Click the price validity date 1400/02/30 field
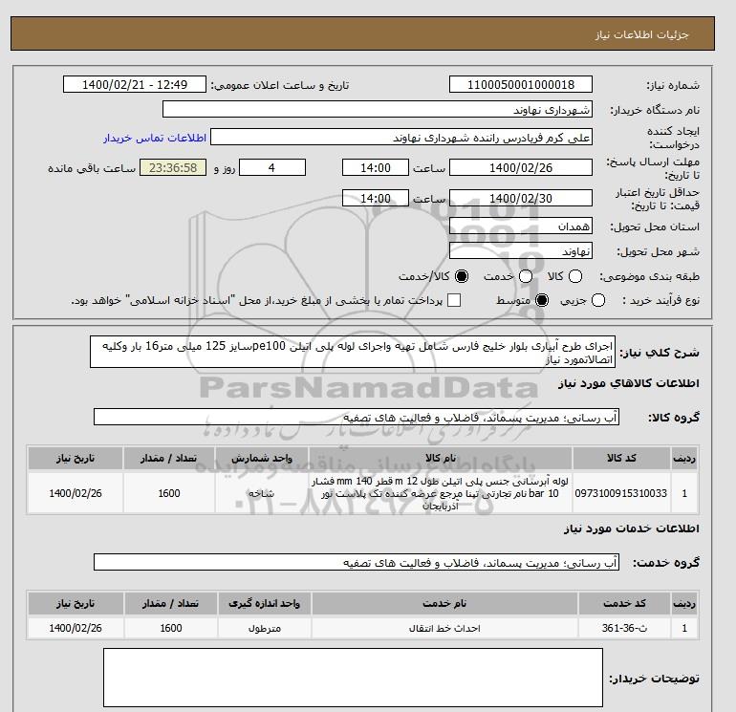 [x=521, y=198]
